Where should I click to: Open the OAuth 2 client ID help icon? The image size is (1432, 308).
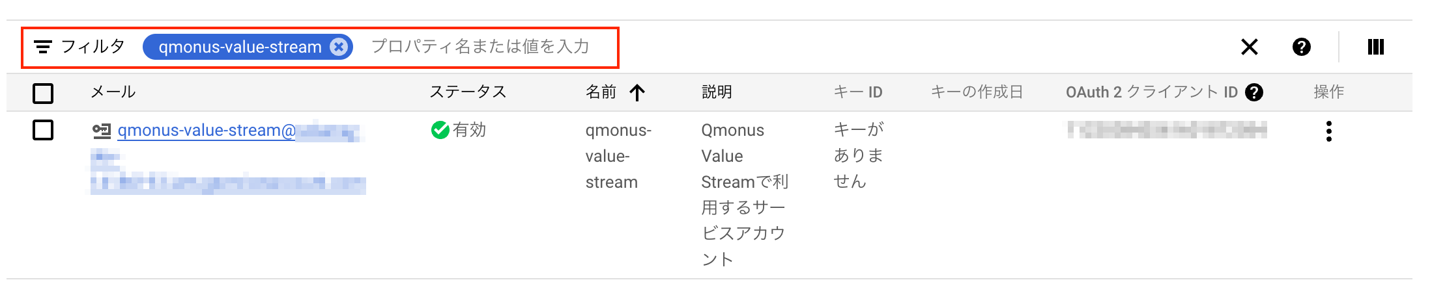[x=1254, y=92]
